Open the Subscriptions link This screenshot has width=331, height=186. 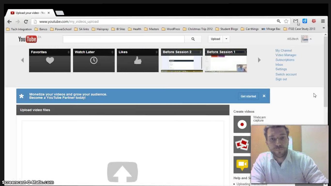285,60
